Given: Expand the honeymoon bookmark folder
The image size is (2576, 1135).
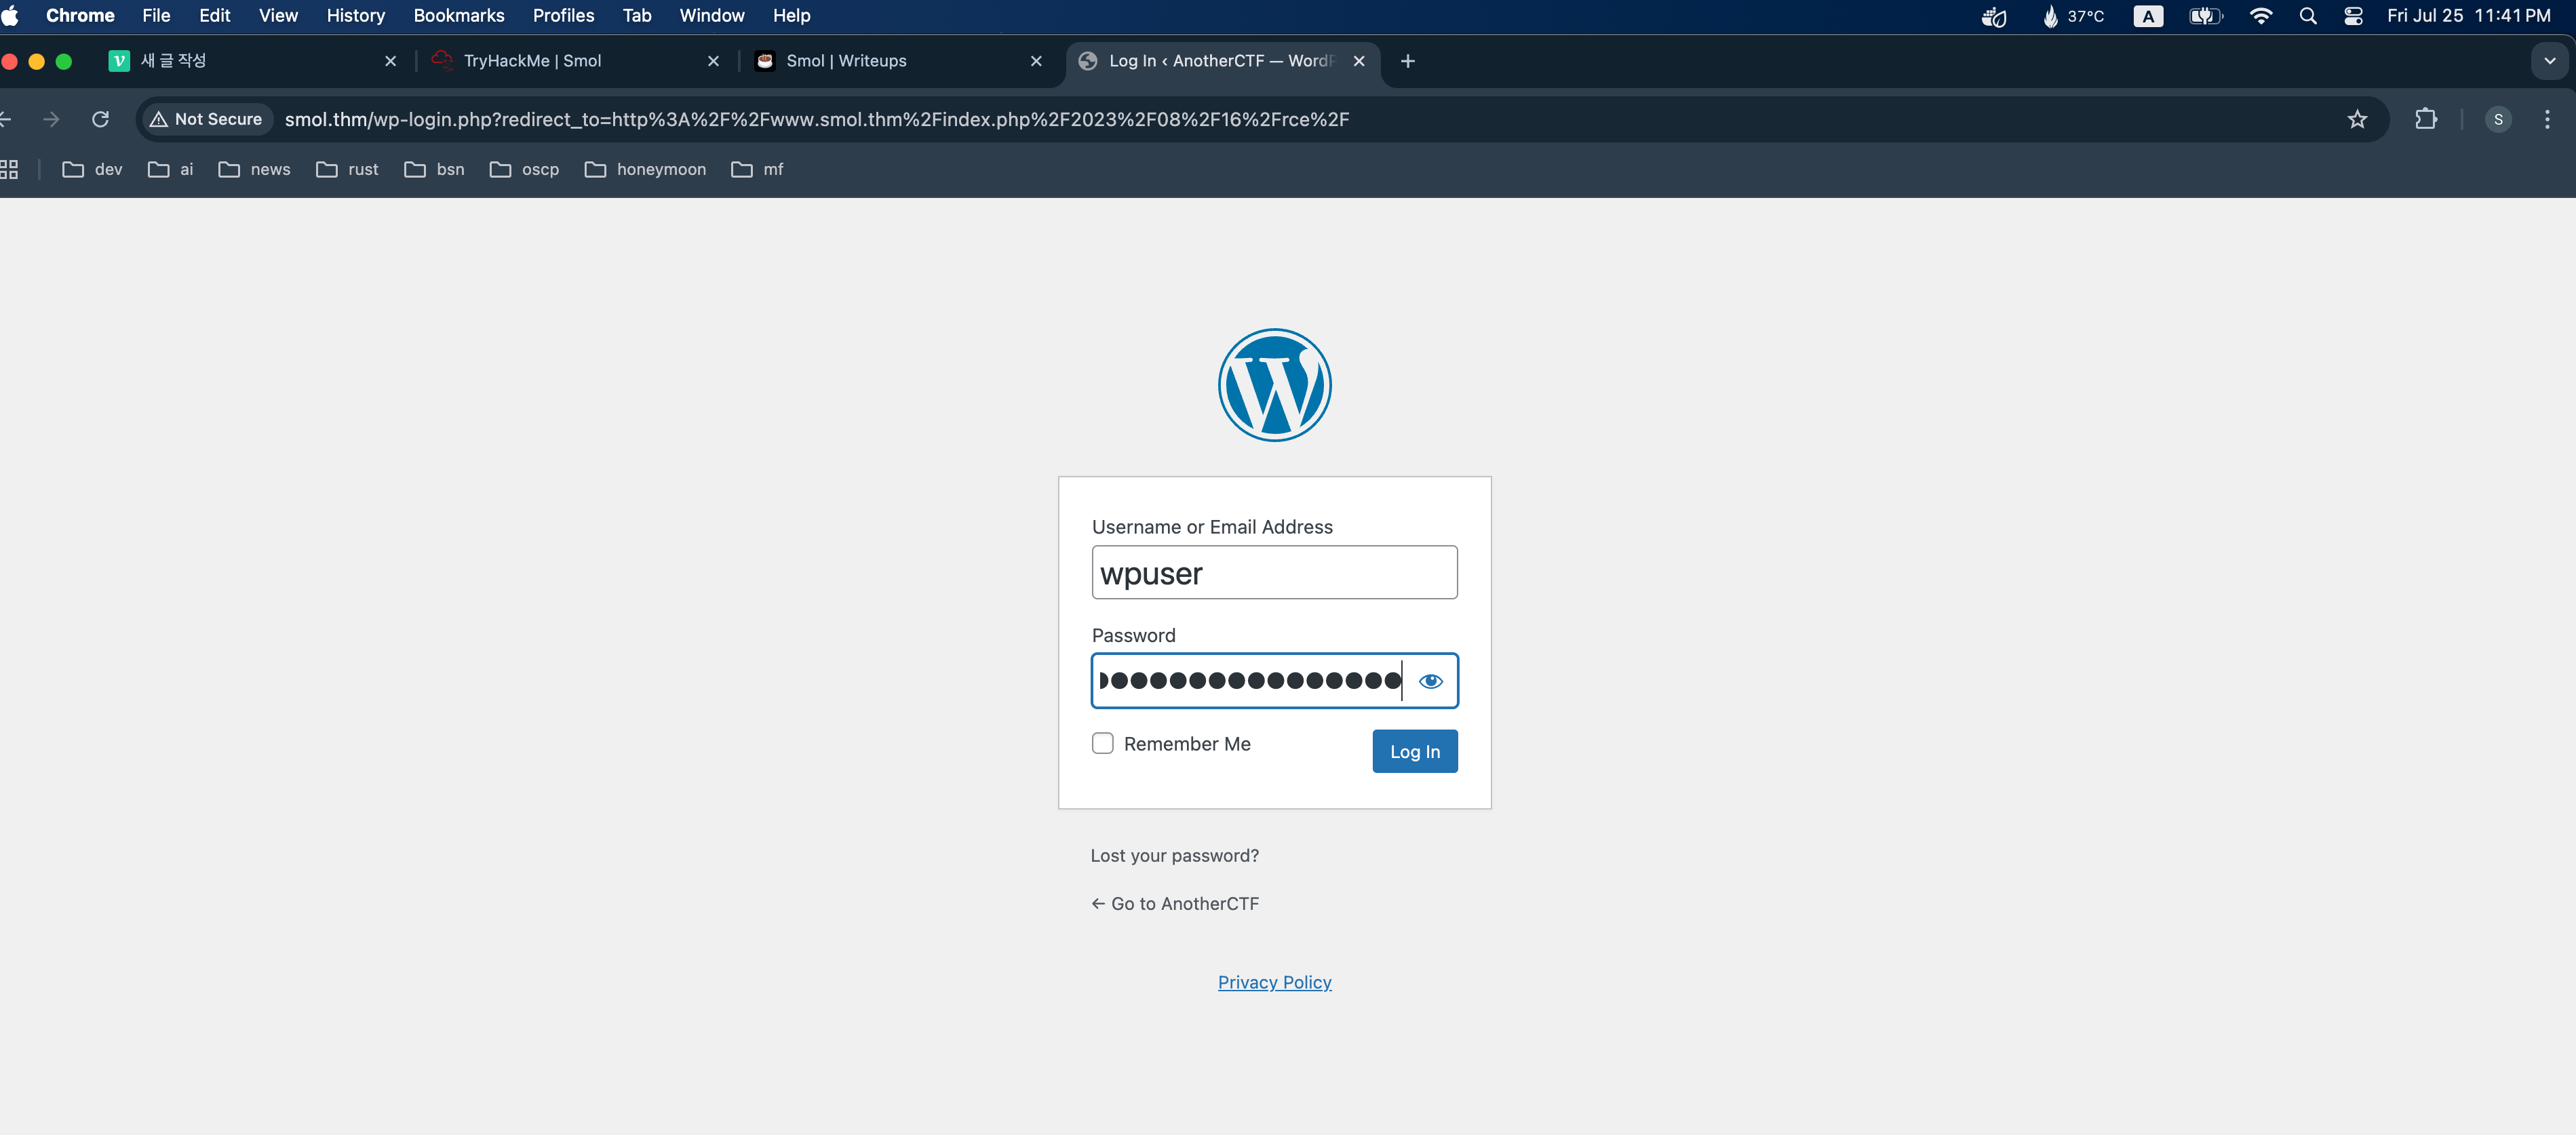Looking at the screenshot, I should pos(645,169).
